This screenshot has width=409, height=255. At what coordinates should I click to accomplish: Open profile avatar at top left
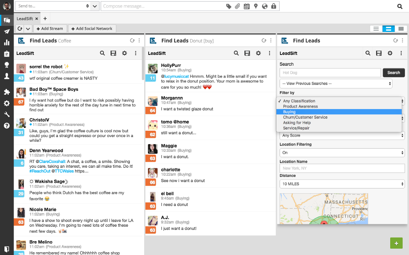[7, 6]
